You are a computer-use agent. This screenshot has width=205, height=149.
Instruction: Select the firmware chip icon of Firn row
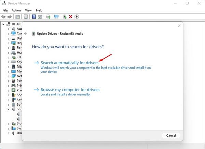pyautogui.click(x=13, y=48)
